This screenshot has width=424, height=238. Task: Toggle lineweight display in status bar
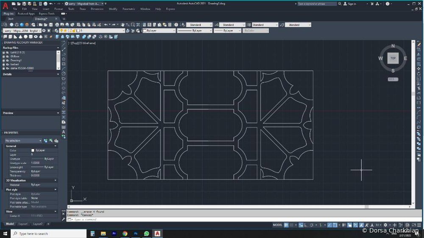[x=344, y=225]
